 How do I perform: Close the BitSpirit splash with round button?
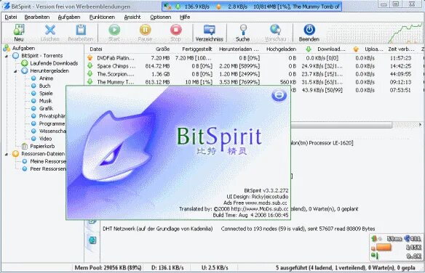[x=279, y=95]
